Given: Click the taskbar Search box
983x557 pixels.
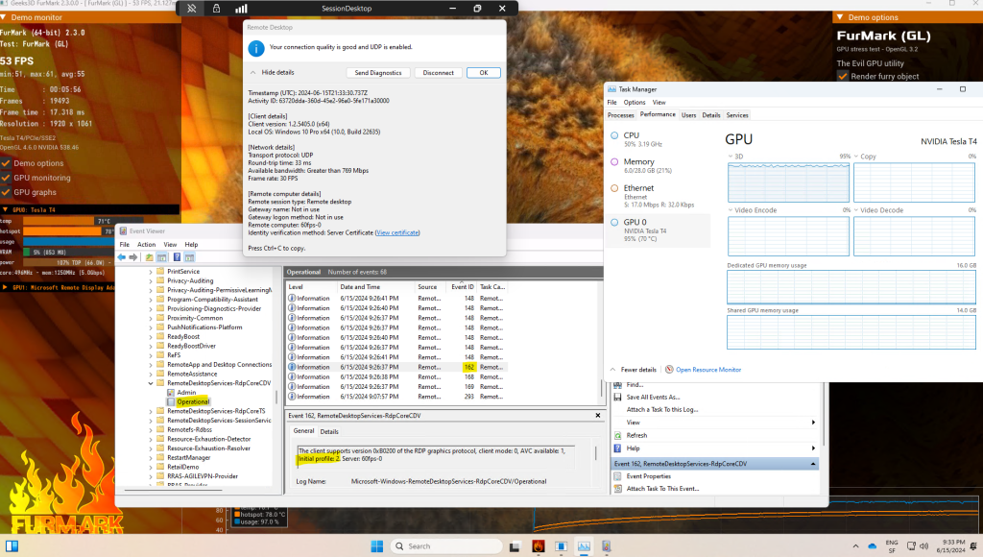Looking at the screenshot, I should [x=445, y=545].
